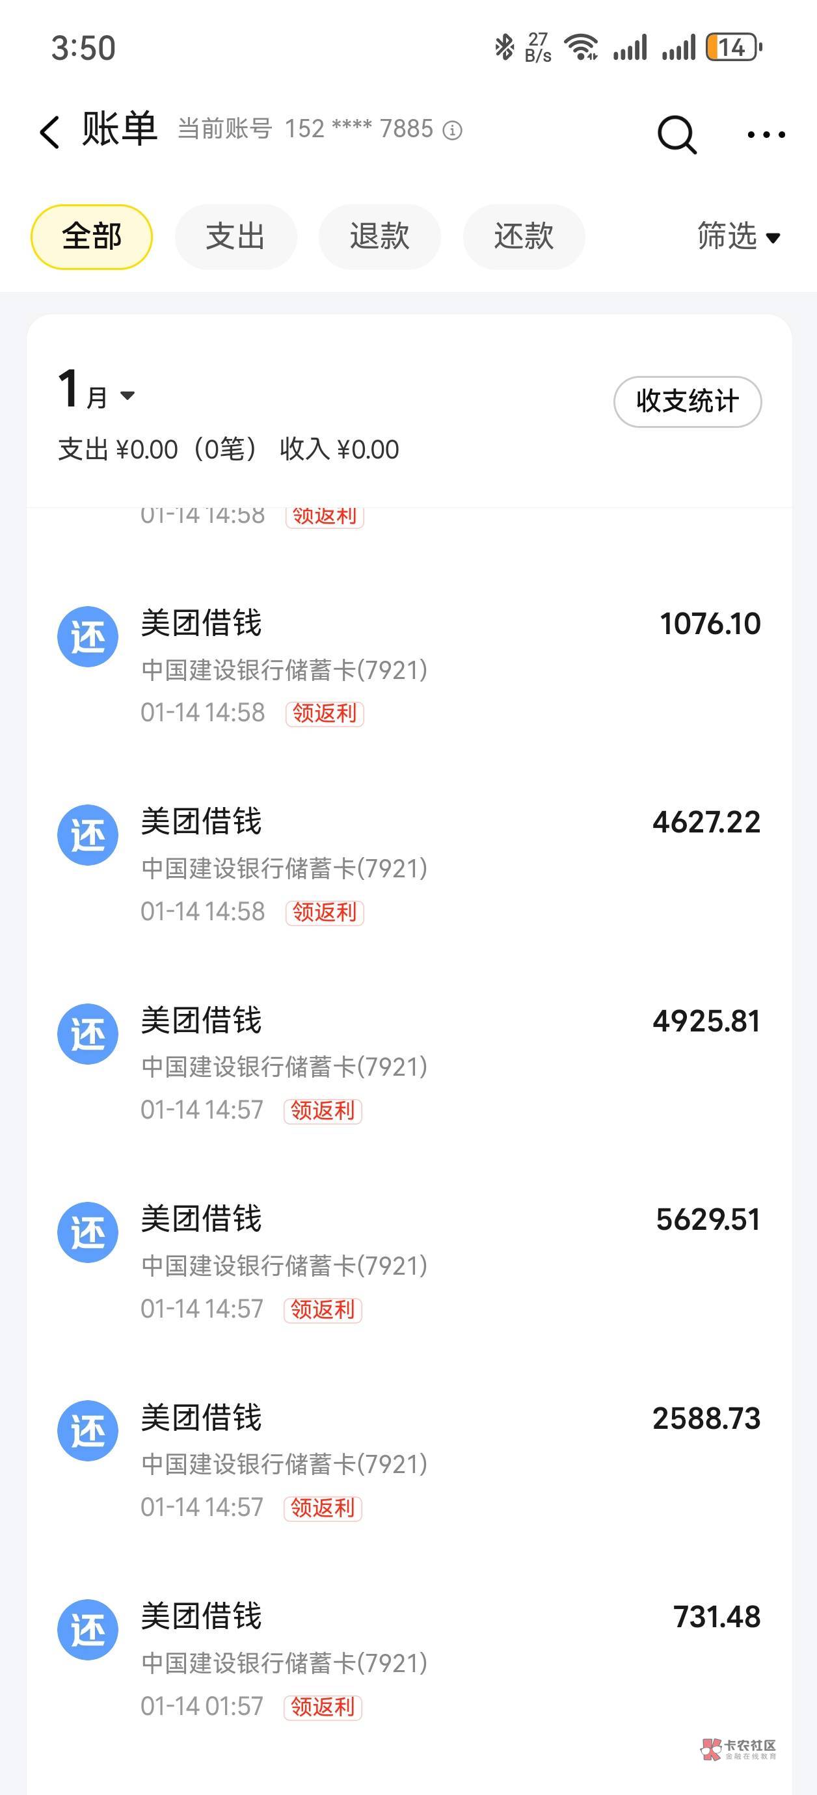Tap the battery indicator in status bar

[733, 48]
